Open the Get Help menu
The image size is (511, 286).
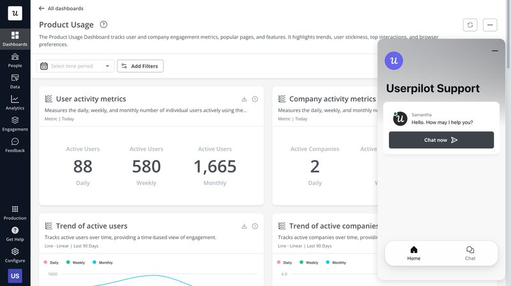15,234
